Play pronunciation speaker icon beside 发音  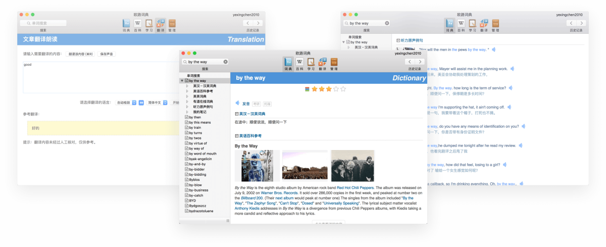[237, 103]
